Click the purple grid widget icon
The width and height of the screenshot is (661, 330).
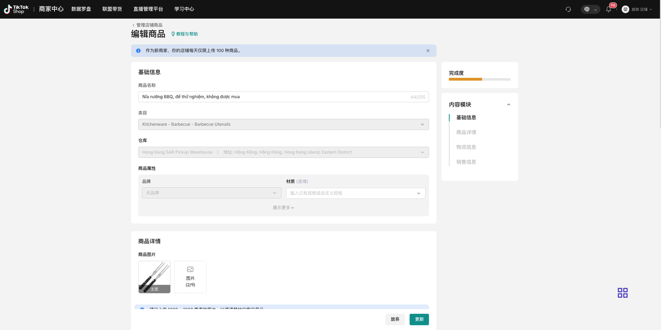tap(622, 293)
